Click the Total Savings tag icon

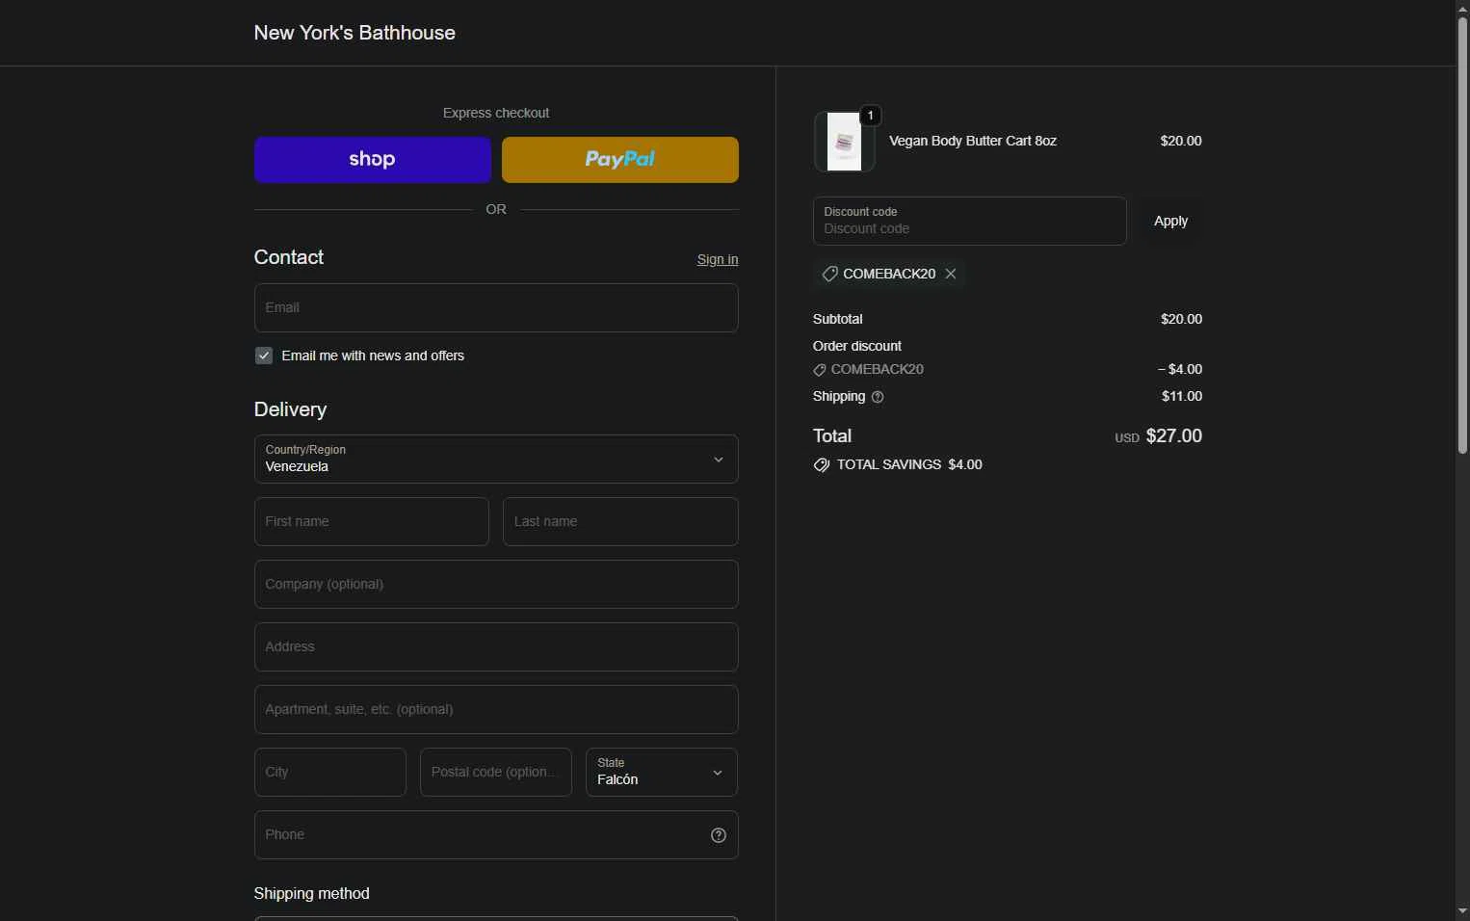pyautogui.click(x=822, y=465)
